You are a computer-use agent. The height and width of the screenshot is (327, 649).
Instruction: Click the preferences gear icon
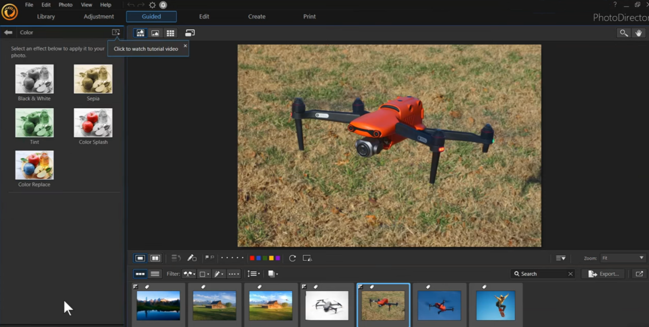[152, 5]
